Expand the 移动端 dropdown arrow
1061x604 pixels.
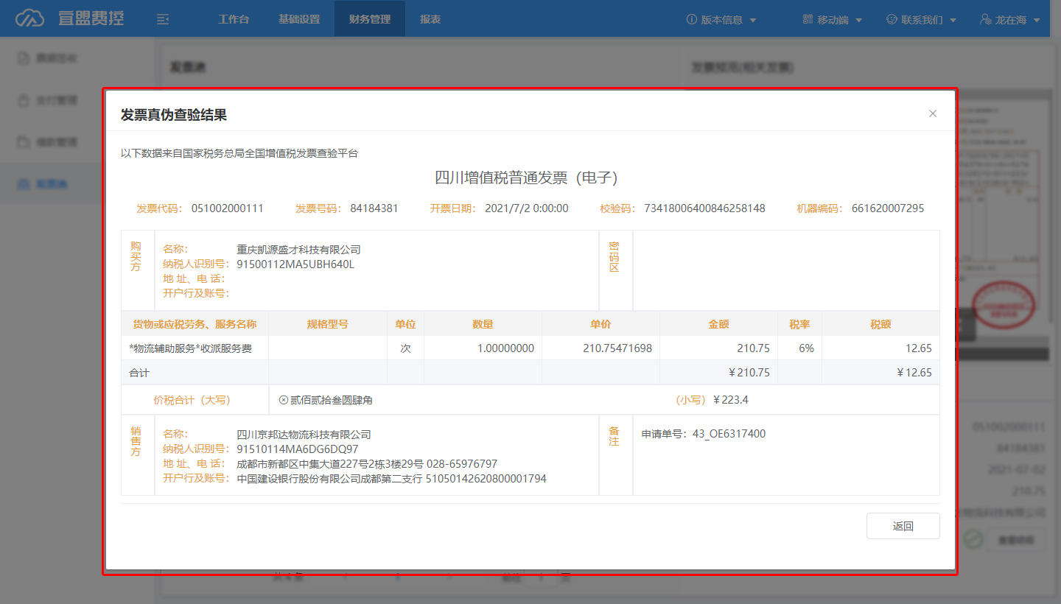tap(859, 20)
